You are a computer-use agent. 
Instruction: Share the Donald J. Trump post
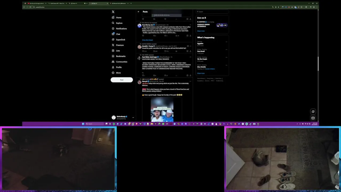[190, 51]
